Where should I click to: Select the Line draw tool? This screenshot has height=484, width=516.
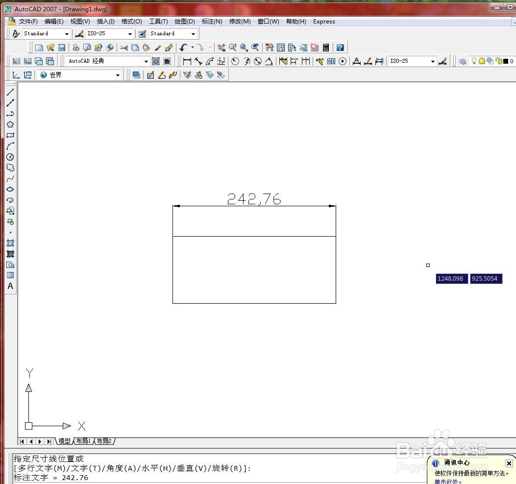pos(10,92)
